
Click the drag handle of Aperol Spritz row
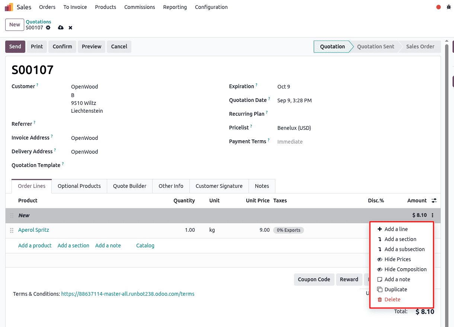tap(12, 230)
